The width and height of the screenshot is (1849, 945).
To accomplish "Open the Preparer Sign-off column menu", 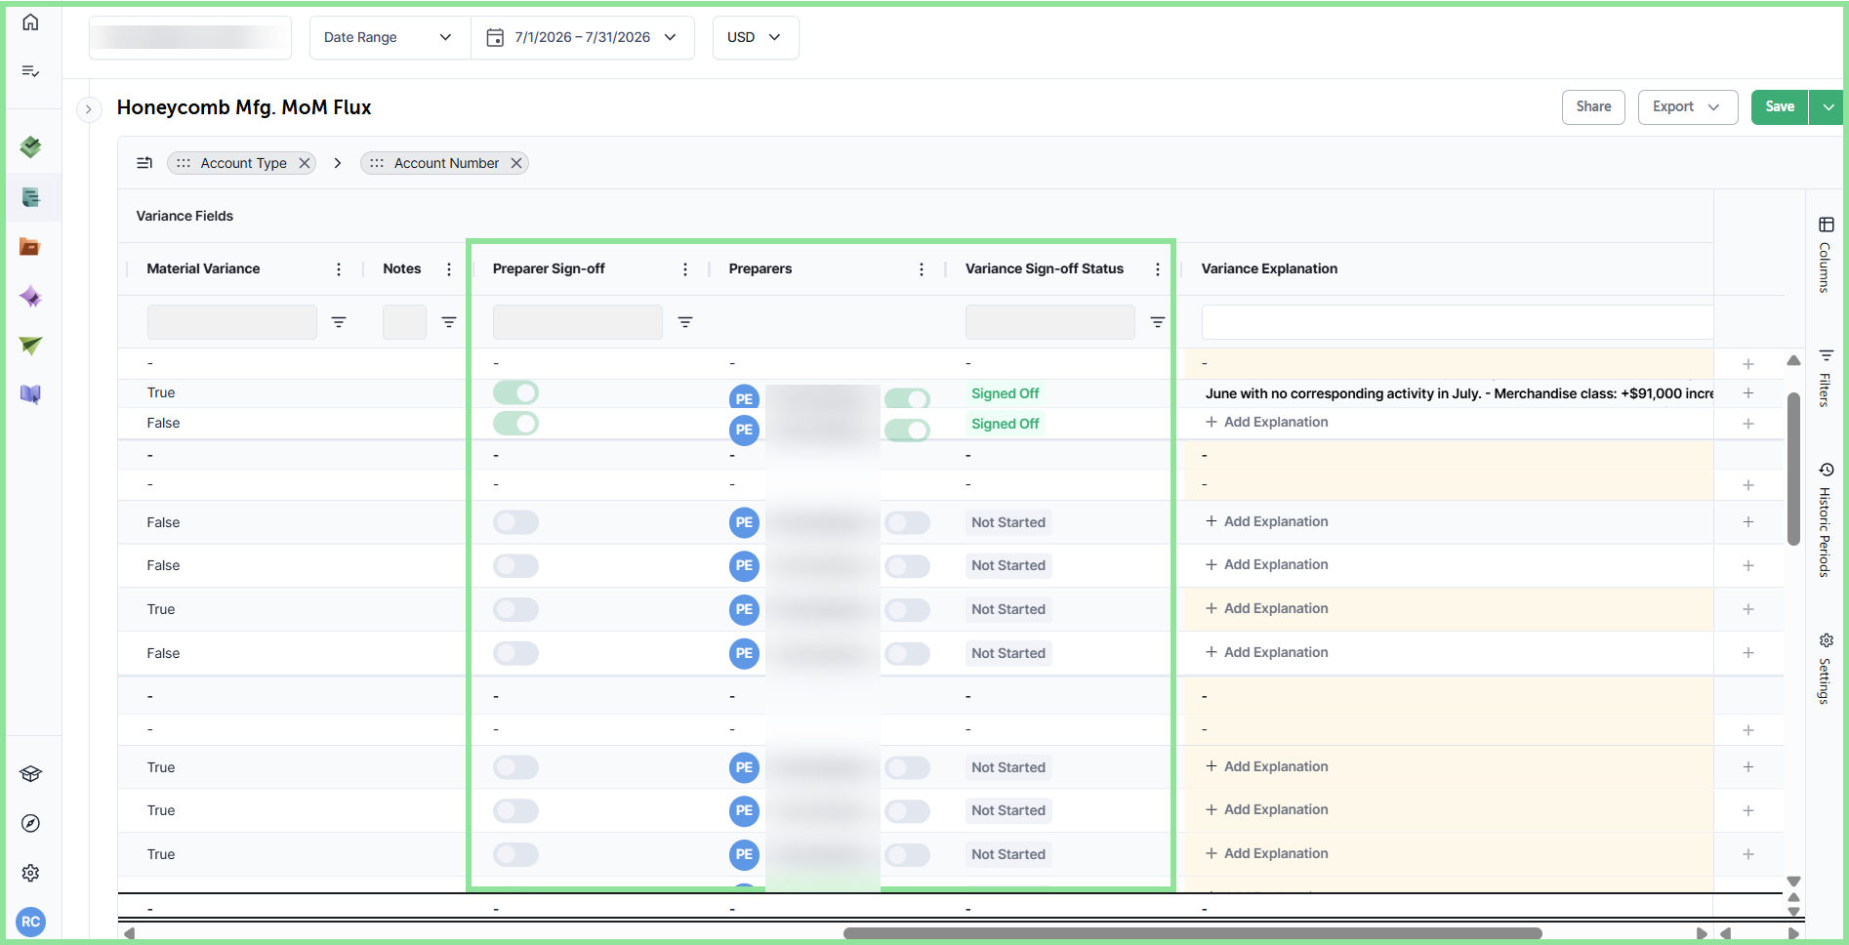I will point(685,269).
